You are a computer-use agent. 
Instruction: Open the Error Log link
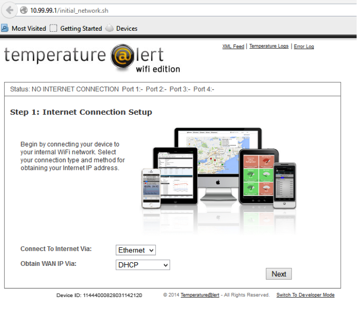tap(304, 47)
